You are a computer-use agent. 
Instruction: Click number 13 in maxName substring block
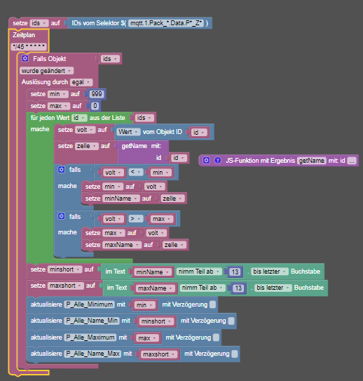(x=238, y=288)
